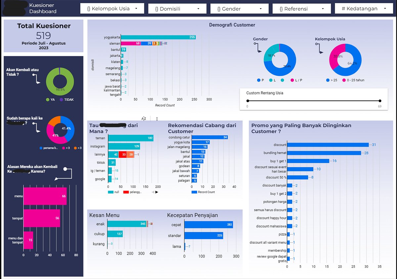Viewport: 397px width, 279px height.
Task: Click the left handle of the Custom Rentang Usia slider
Action: pos(247,101)
